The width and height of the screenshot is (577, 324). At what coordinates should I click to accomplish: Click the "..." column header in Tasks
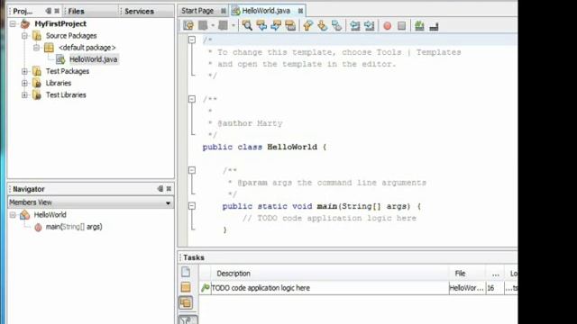495,274
